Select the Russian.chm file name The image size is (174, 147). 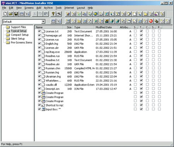tap(53, 68)
